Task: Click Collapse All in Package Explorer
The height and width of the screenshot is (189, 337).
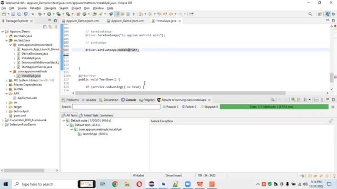Action: [45, 27]
